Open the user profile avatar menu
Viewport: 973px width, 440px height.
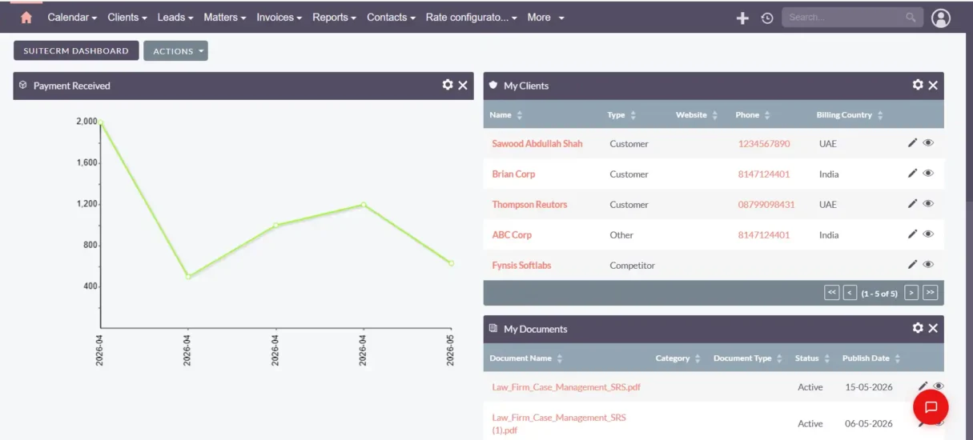click(x=941, y=18)
